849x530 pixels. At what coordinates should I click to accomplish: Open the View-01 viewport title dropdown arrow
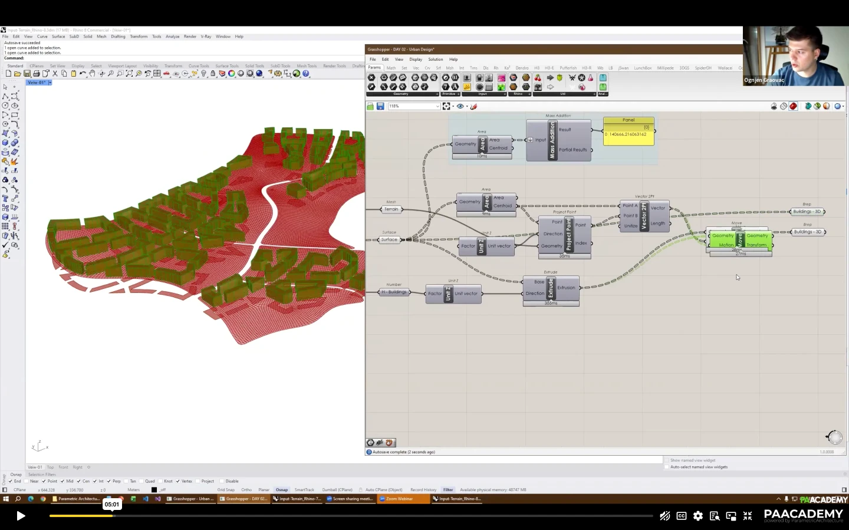pos(50,83)
